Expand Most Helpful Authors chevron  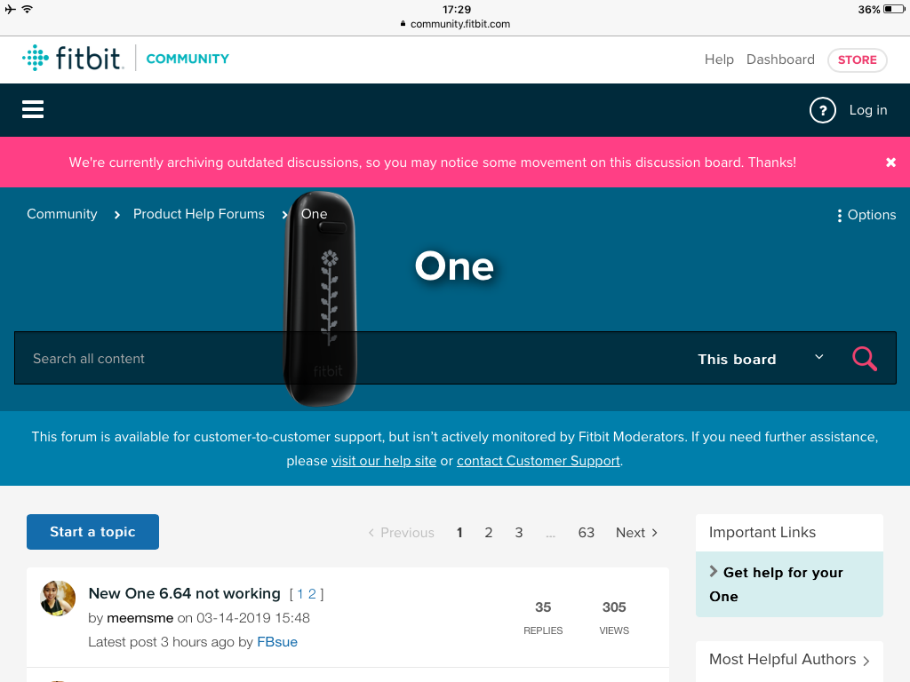click(x=866, y=661)
